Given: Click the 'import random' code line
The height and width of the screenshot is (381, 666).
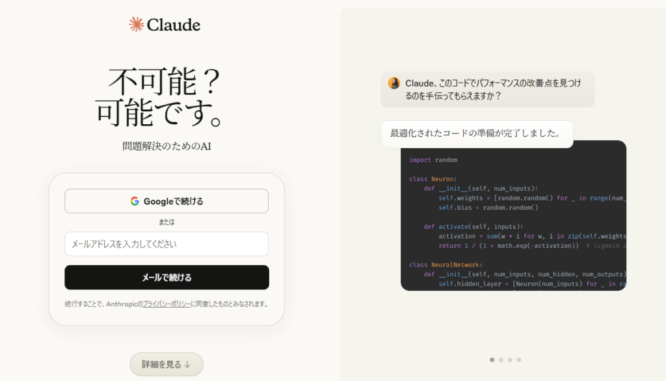Looking at the screenshot, I should click(433, 160).
